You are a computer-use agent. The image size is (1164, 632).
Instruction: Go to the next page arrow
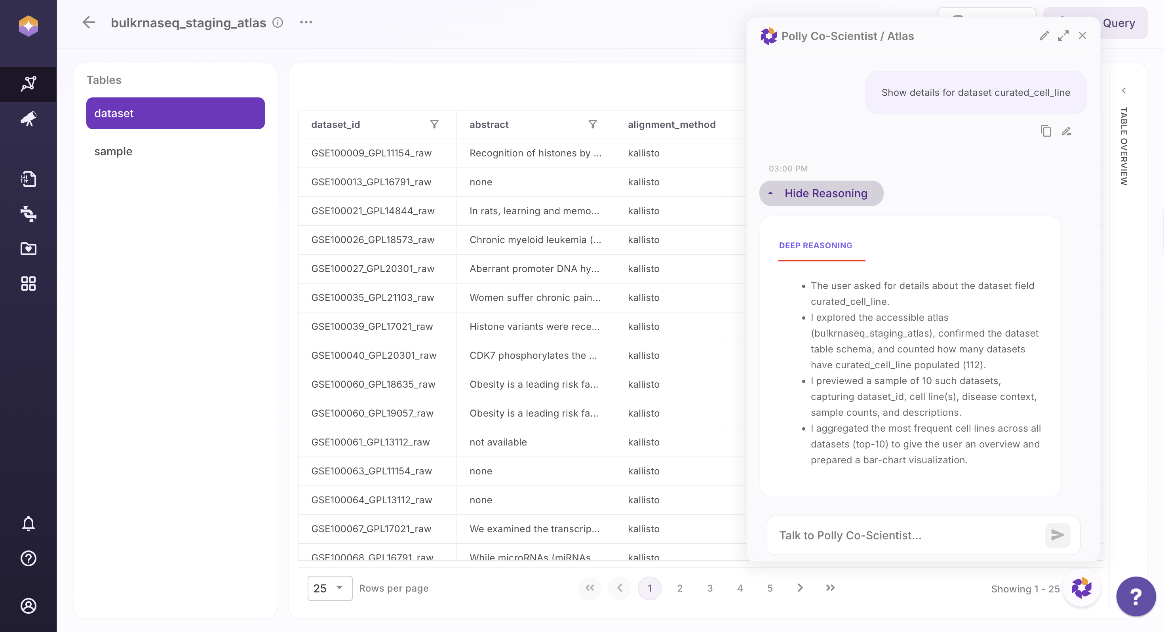click(x=800, y=588)
